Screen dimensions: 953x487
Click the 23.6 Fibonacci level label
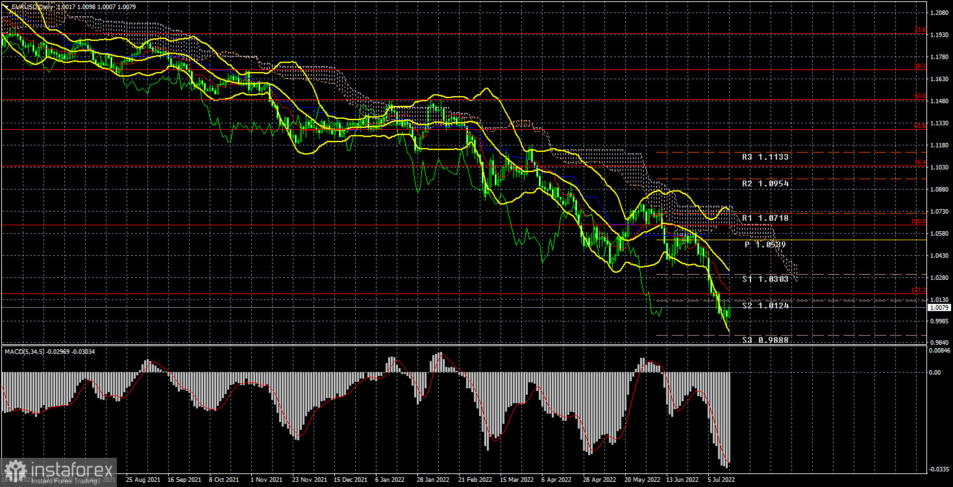(919, 31)
